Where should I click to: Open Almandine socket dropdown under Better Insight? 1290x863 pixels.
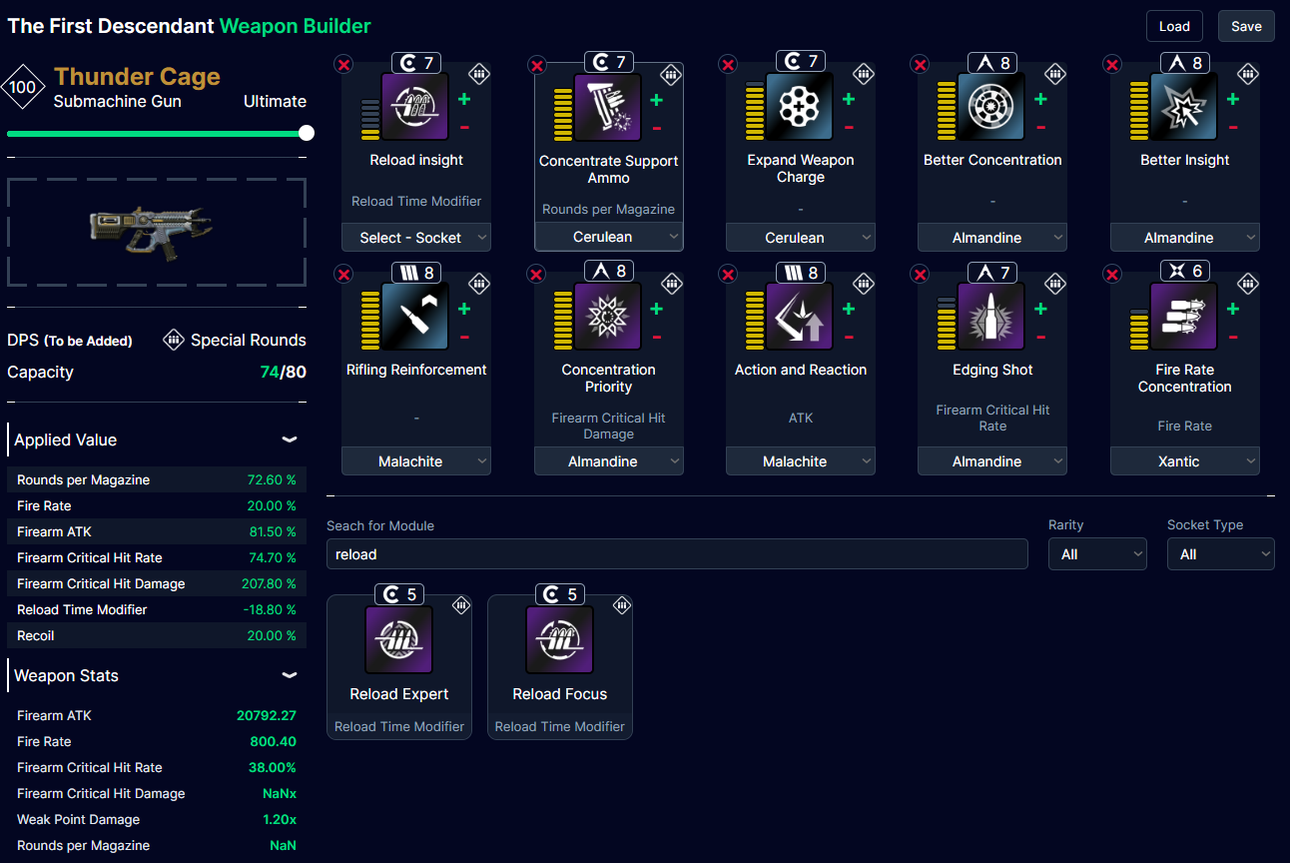1185,238
